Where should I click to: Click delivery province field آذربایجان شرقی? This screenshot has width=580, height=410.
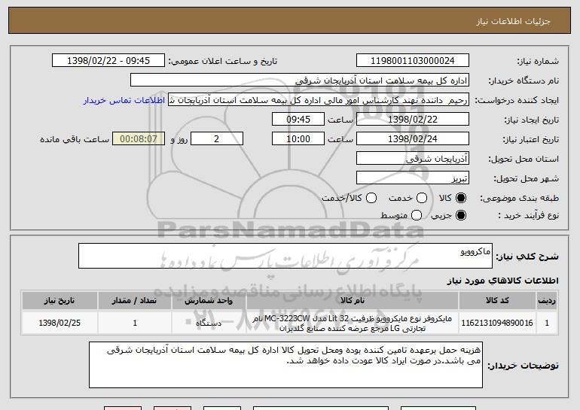tap(413, 159)
